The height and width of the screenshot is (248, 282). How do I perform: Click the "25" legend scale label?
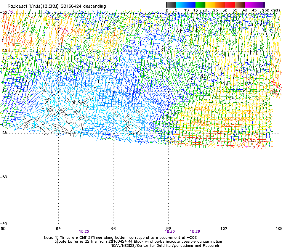pyautogui.click(x=215, y=10)
